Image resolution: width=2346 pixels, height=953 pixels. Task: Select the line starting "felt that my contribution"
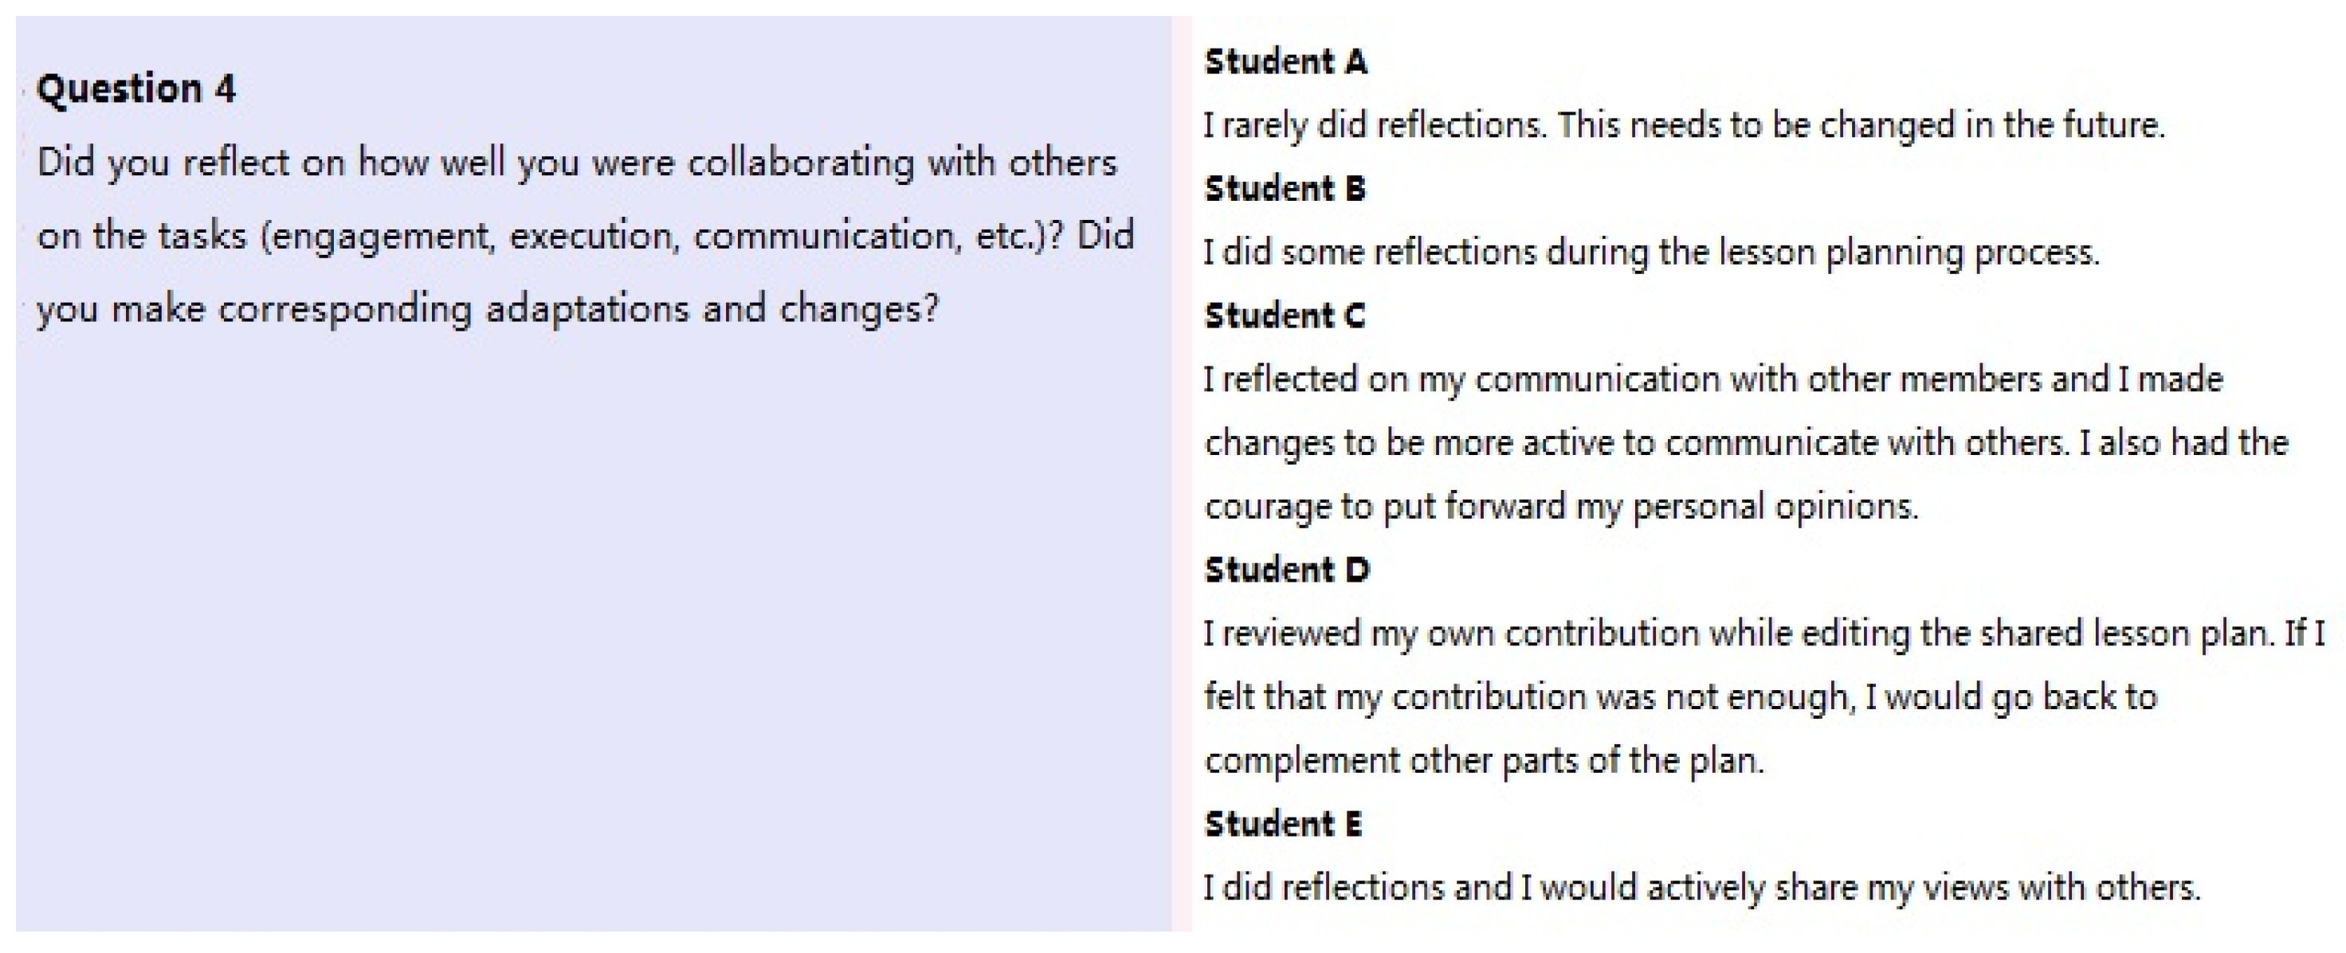tap(1681, 697)
